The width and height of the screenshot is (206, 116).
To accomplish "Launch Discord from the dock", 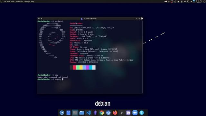I will click(128, 113).
